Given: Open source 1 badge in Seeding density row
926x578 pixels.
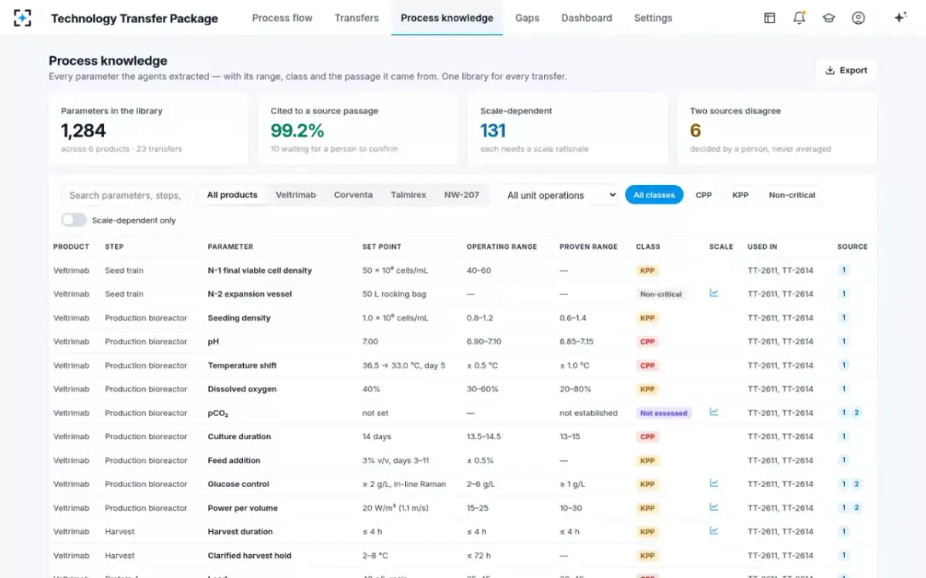Looking at the screenshot, I should point(844,318).
